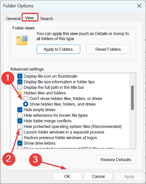Select Show hidden files, folders, and drives
Viewport: 146px width, 184px height.
click(x=26, y=104)
